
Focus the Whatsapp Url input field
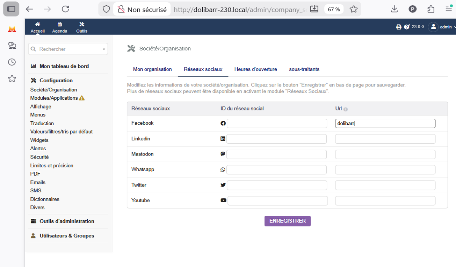click(x=385, y=170)
